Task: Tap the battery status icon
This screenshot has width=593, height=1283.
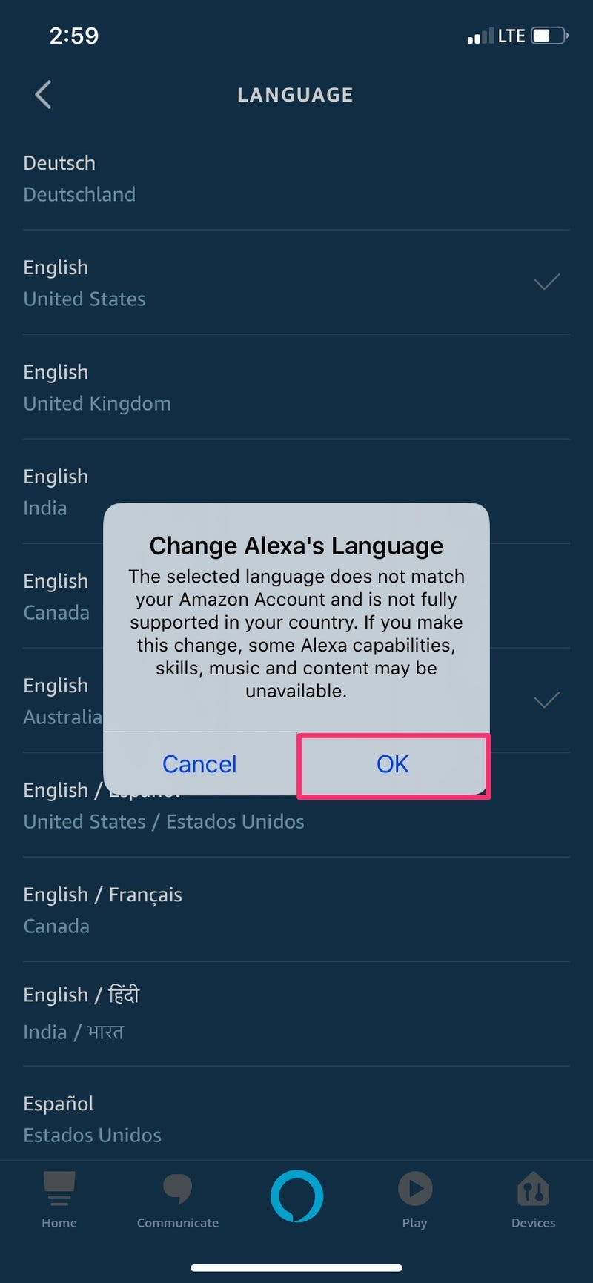Action: [549, 36]
